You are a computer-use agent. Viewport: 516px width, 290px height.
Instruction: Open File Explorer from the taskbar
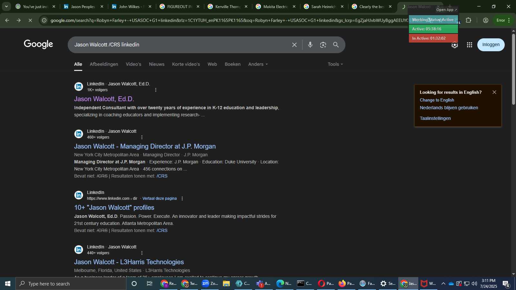click(x=226, y=284)
